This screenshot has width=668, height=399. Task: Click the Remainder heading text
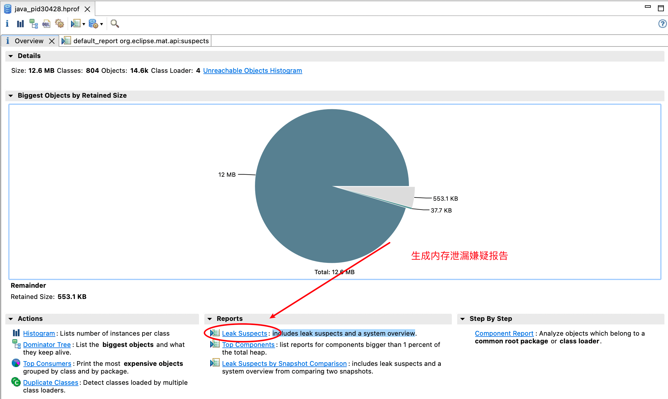coord(28,285)
